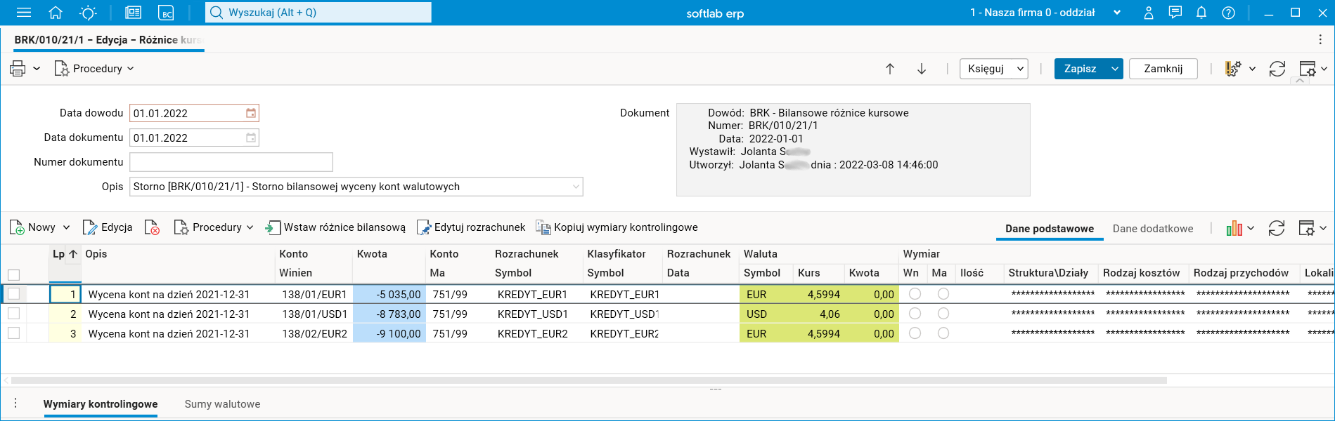The image size is (1335, 421).
Task: Click the Zamknij button
Action: pos(1163,69)
